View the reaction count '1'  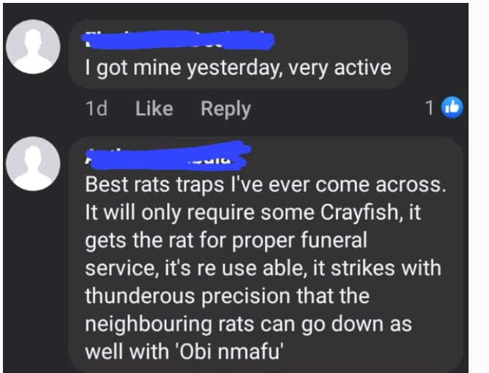[430, 108]
